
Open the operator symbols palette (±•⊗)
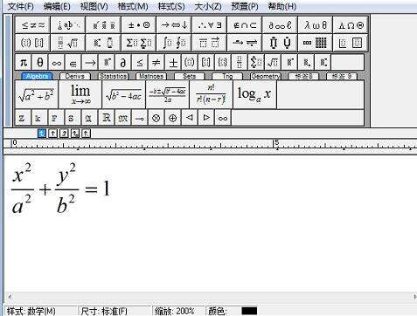pos(139,25)
